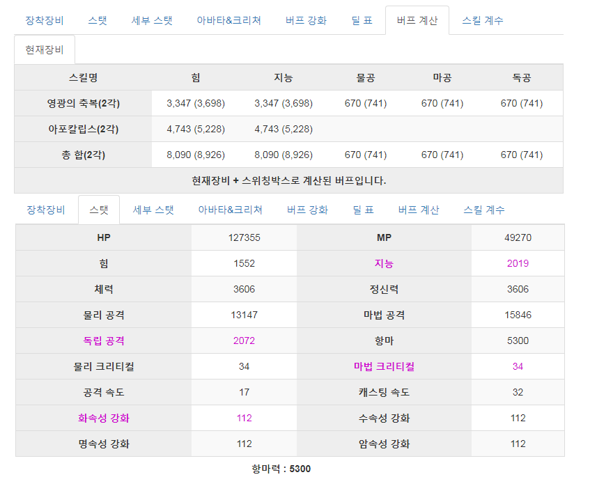Image resolution: width=597 pixels, height=477 pixels.
Task: Open 버프 강화 tab above the HP table
Action: [308, 210]
